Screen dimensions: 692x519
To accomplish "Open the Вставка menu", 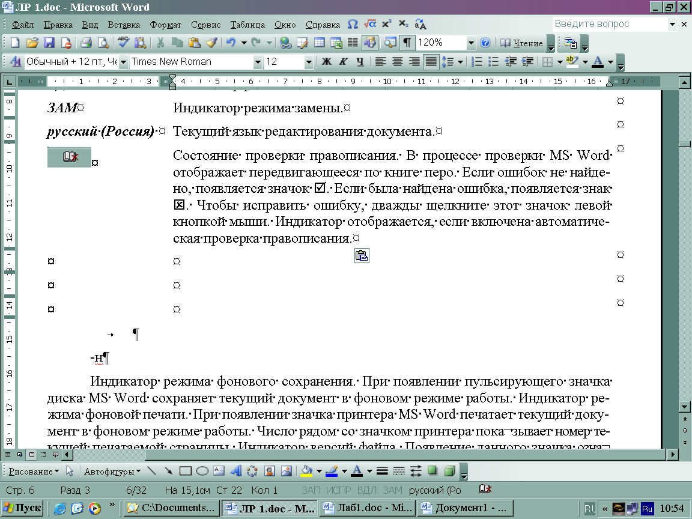I will 124,25.
